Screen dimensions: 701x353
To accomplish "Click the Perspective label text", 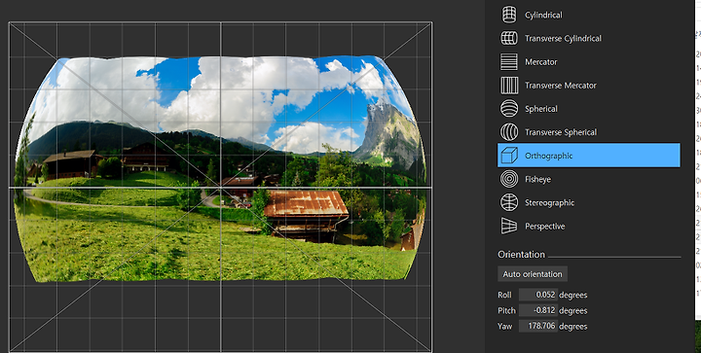I will coord(544,227).
